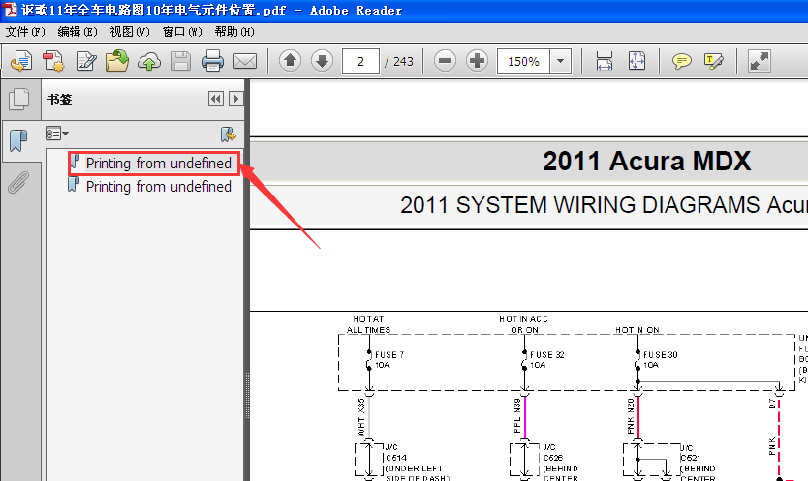This screenshot has height=481, width=808.
Task: Open the 帮助(H) menu
Action: (234, 32)
